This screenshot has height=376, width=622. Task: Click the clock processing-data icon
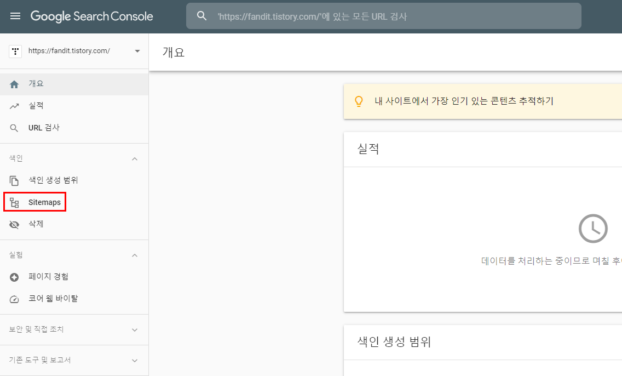(593, 229)
